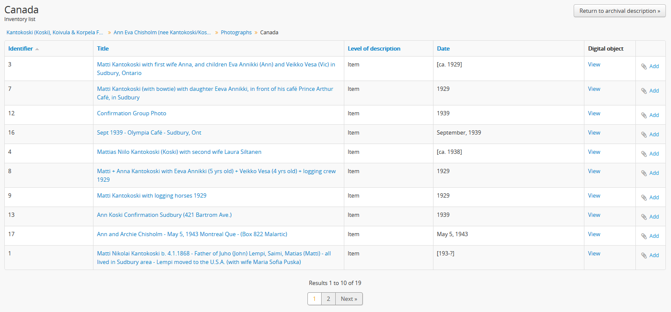The width and height of the screenshot is (671, 312).
Task: Sort the table by Date column
Action: (443, 48)
